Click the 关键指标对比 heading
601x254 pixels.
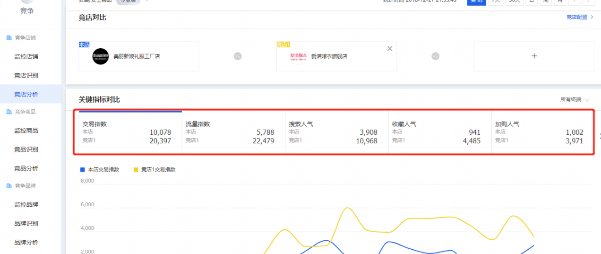coord(99,100)
